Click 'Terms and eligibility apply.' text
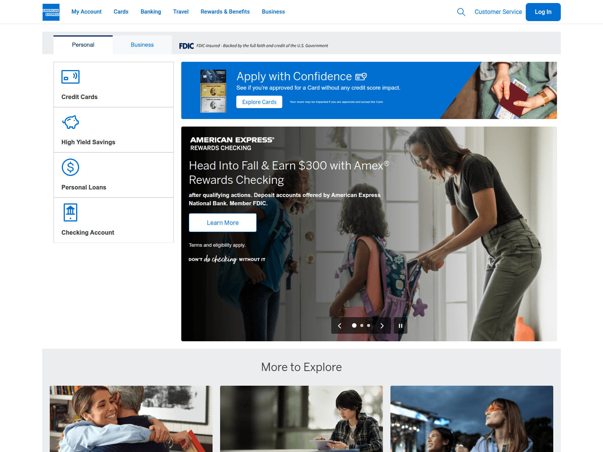The width and height of the screenshot is (603, 452). click(217, 245)
